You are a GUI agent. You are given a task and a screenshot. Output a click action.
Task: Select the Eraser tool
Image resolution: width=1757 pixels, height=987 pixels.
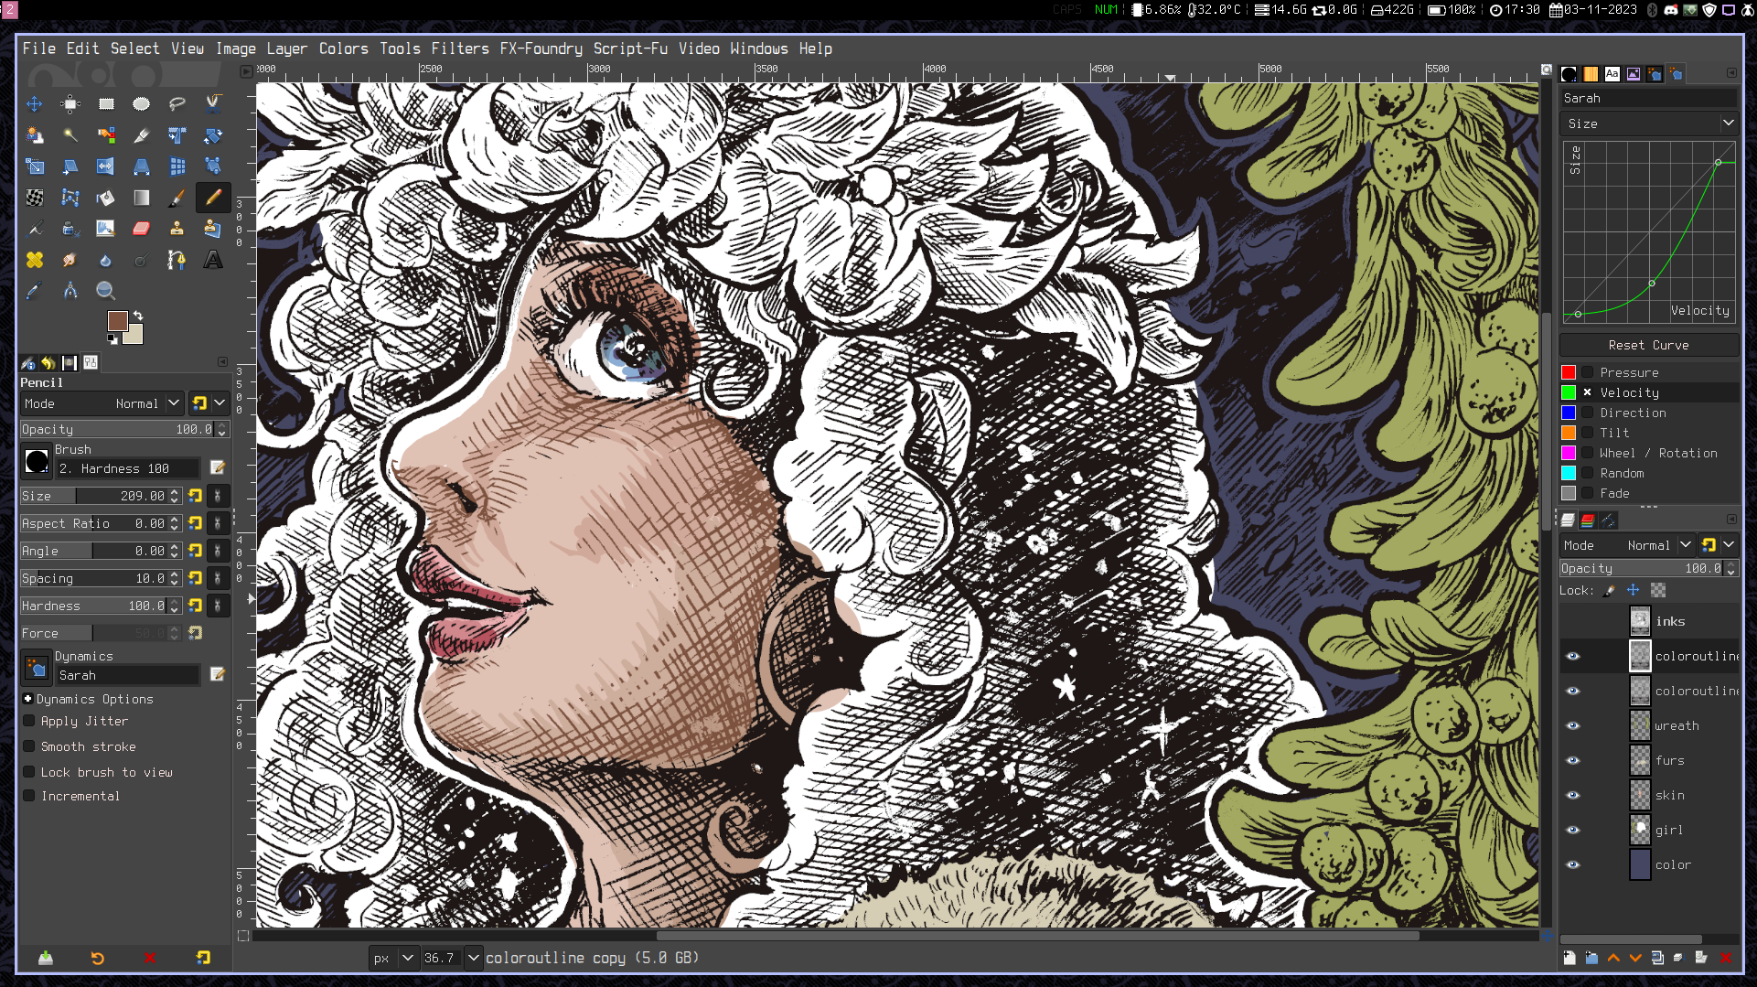[141, 229]
